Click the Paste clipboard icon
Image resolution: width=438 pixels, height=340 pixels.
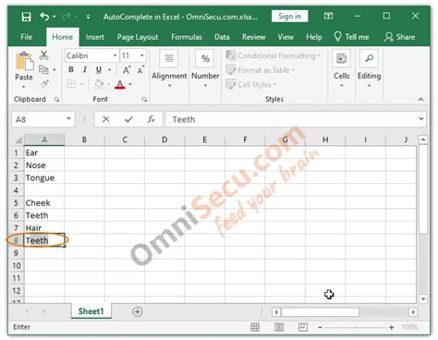[x=24, y=61]
